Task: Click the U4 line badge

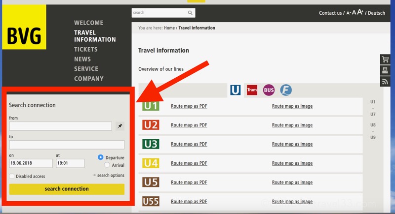Action: click(x=151, y=163)
